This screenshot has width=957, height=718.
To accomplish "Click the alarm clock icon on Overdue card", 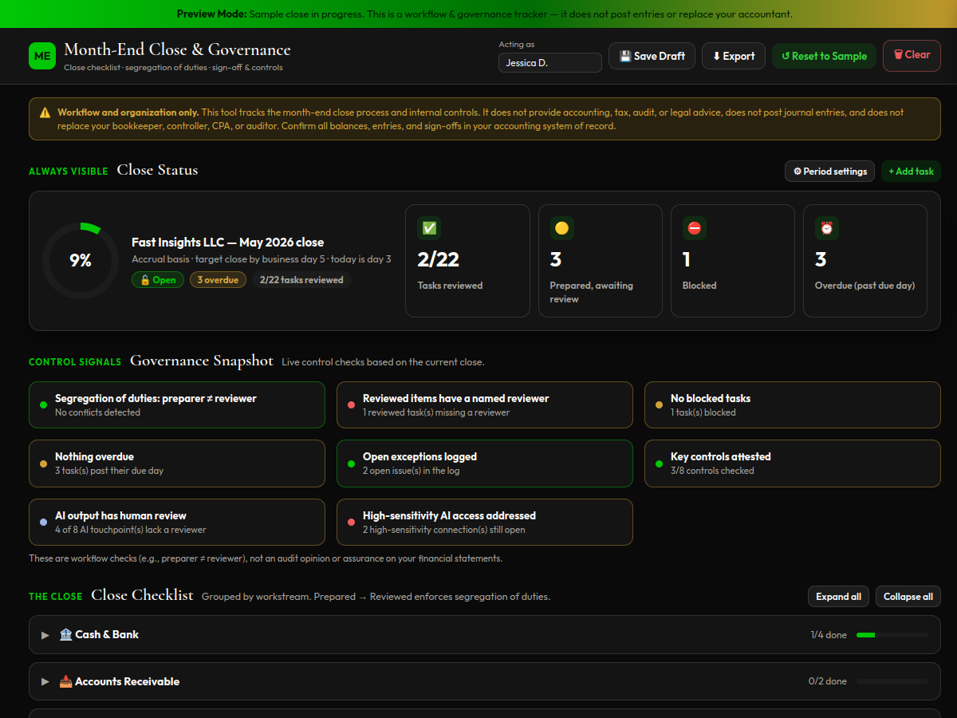I will pos(826,228).
